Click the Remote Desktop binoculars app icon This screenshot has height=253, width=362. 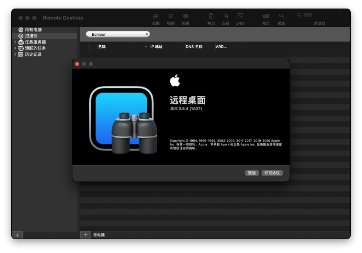coord(123,120)
